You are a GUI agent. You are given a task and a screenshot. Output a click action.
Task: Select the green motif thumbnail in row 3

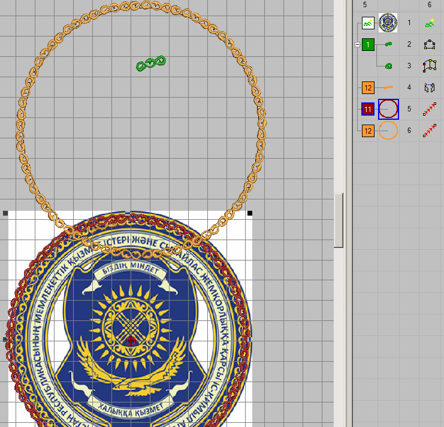[x=388, y=66]
